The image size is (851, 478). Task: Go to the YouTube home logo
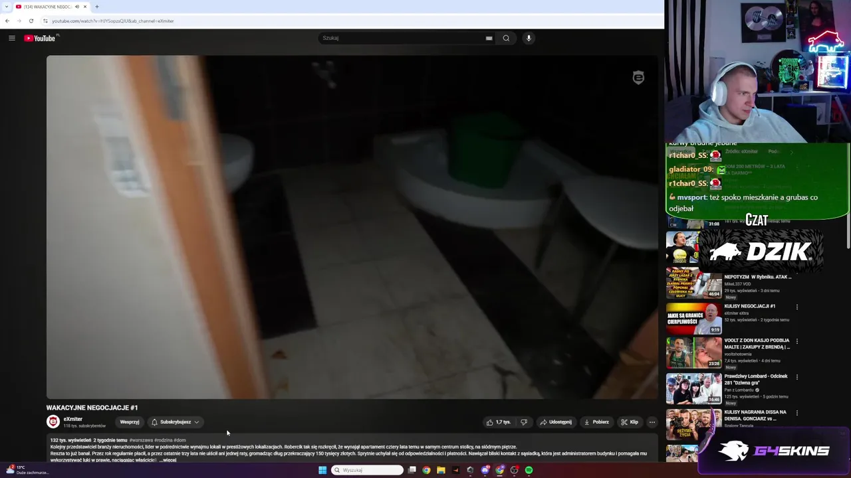(x=40, y=38)
